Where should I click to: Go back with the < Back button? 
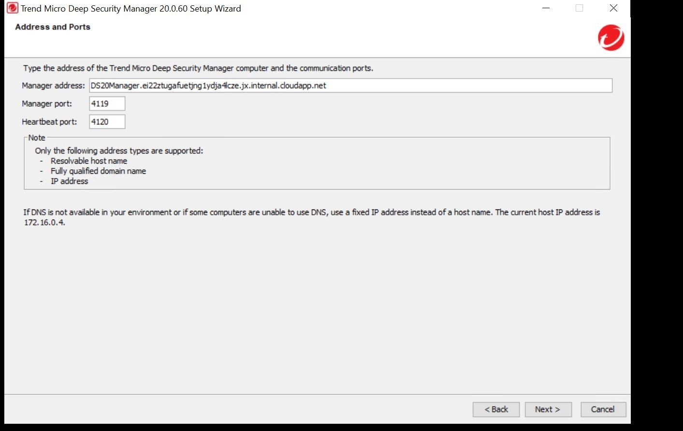coord(496,409)
